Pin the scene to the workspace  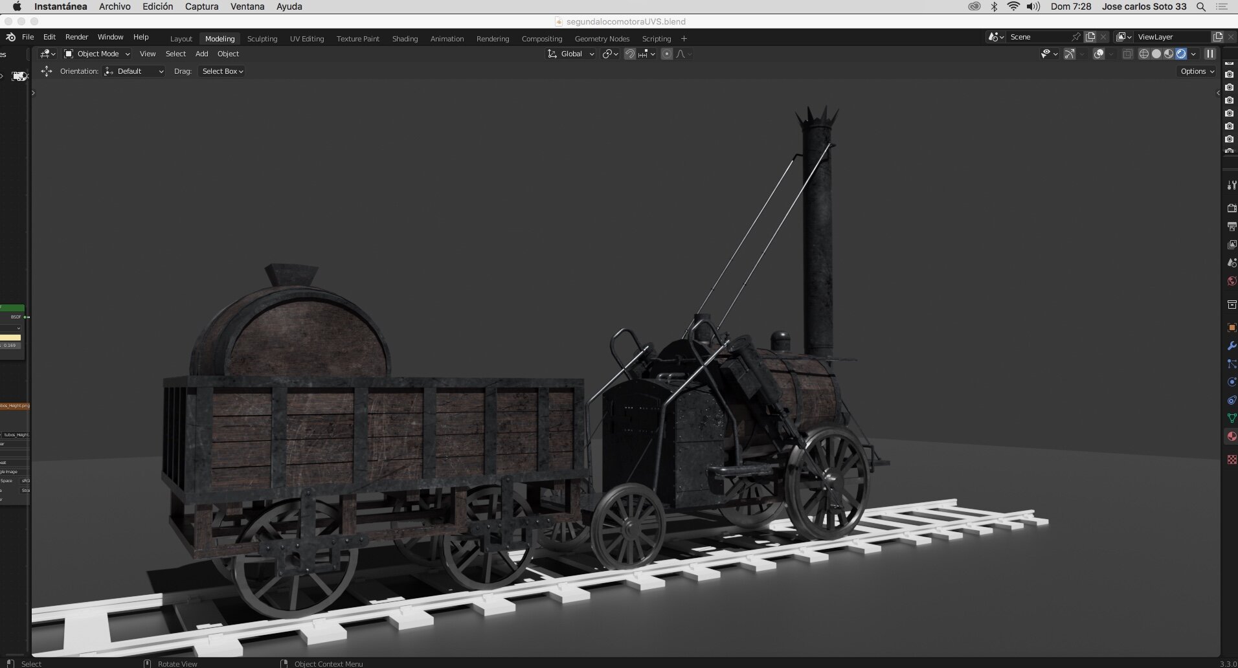[x=1076, y=37]
